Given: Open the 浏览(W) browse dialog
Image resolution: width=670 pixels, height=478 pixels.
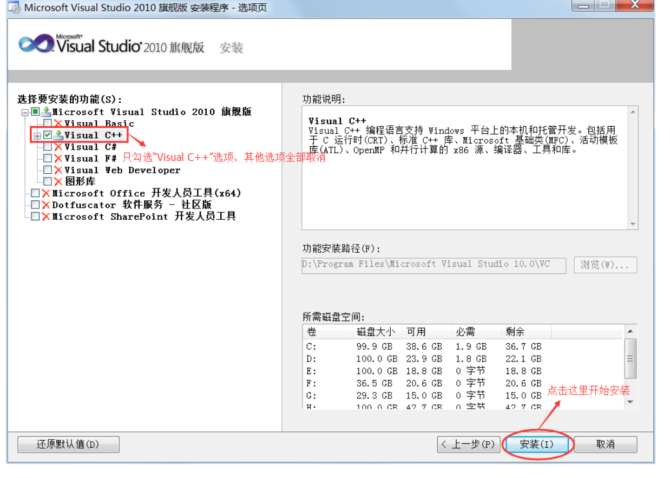Looking at the screenshot, I should click(x=605, y=265).
